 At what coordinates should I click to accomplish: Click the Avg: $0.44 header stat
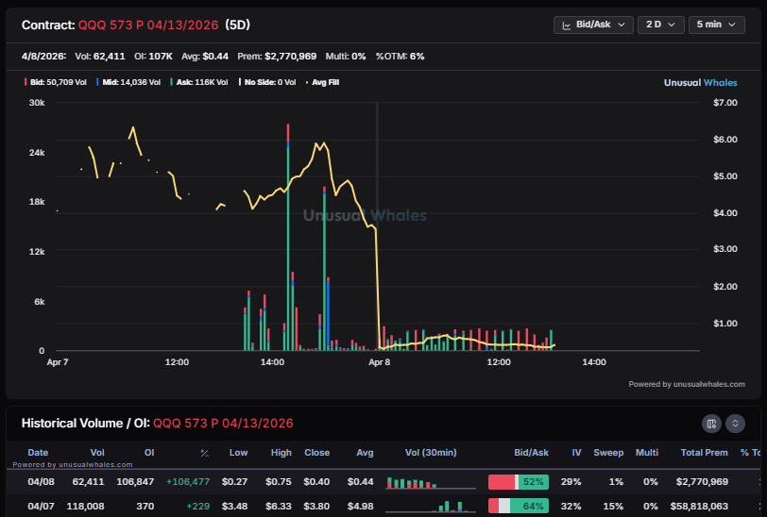click(205, 57)
